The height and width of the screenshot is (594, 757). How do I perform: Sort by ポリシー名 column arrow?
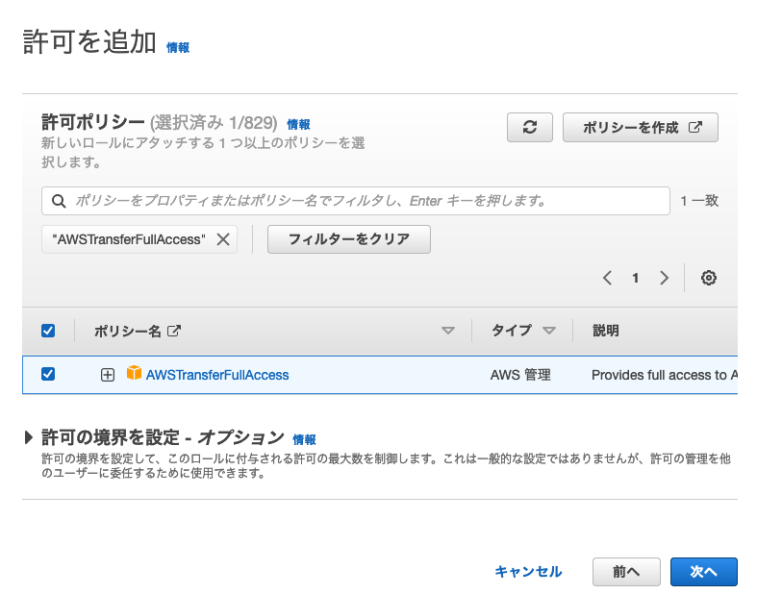448,331
